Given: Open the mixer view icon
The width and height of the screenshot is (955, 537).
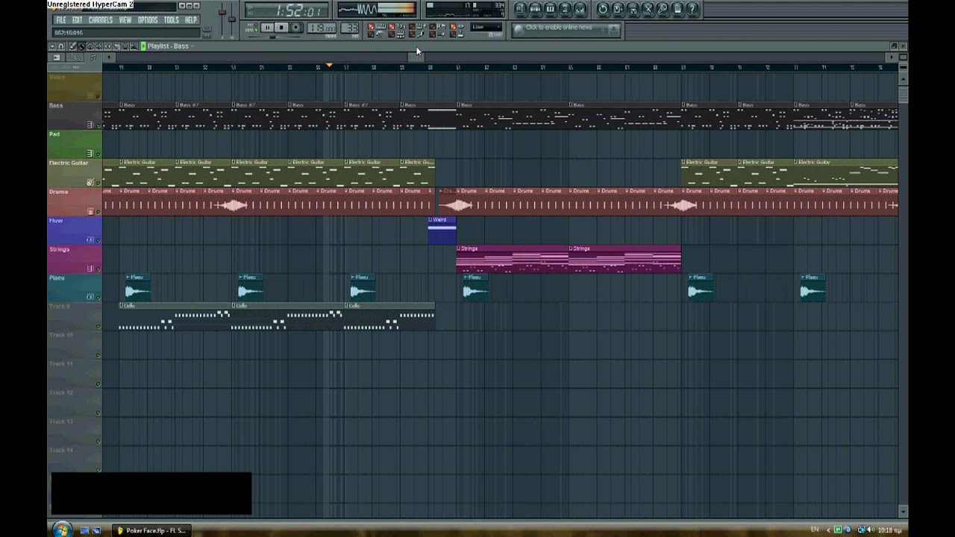Looking at the screenshot, I should click(580, 9).
